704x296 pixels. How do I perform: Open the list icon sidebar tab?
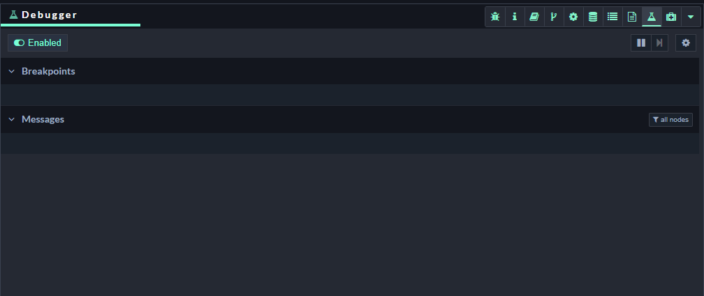click(x=613, y=17)
